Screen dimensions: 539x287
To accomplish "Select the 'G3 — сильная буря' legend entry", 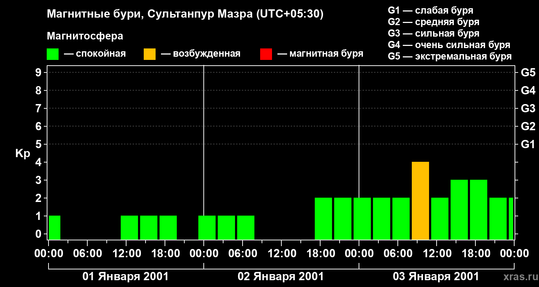I will (433, 33).
